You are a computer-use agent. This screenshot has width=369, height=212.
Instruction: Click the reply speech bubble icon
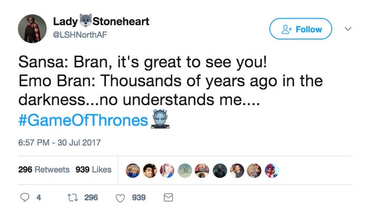tap(25, 198)
